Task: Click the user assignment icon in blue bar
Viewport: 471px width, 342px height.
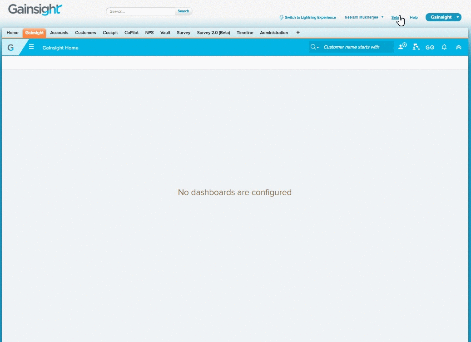Action: 402,47
